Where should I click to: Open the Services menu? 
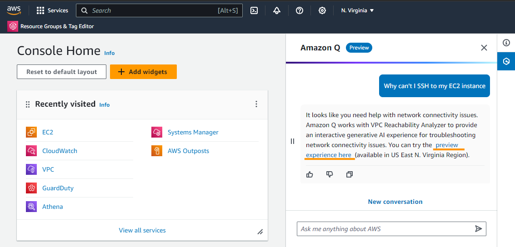pyautogui.click(x=52, y=10)
